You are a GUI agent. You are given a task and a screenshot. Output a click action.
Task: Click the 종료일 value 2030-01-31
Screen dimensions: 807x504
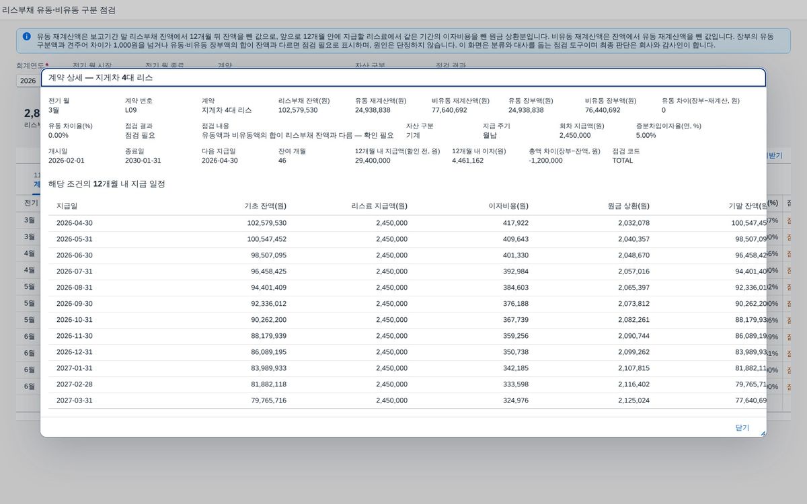coord(143,161)
